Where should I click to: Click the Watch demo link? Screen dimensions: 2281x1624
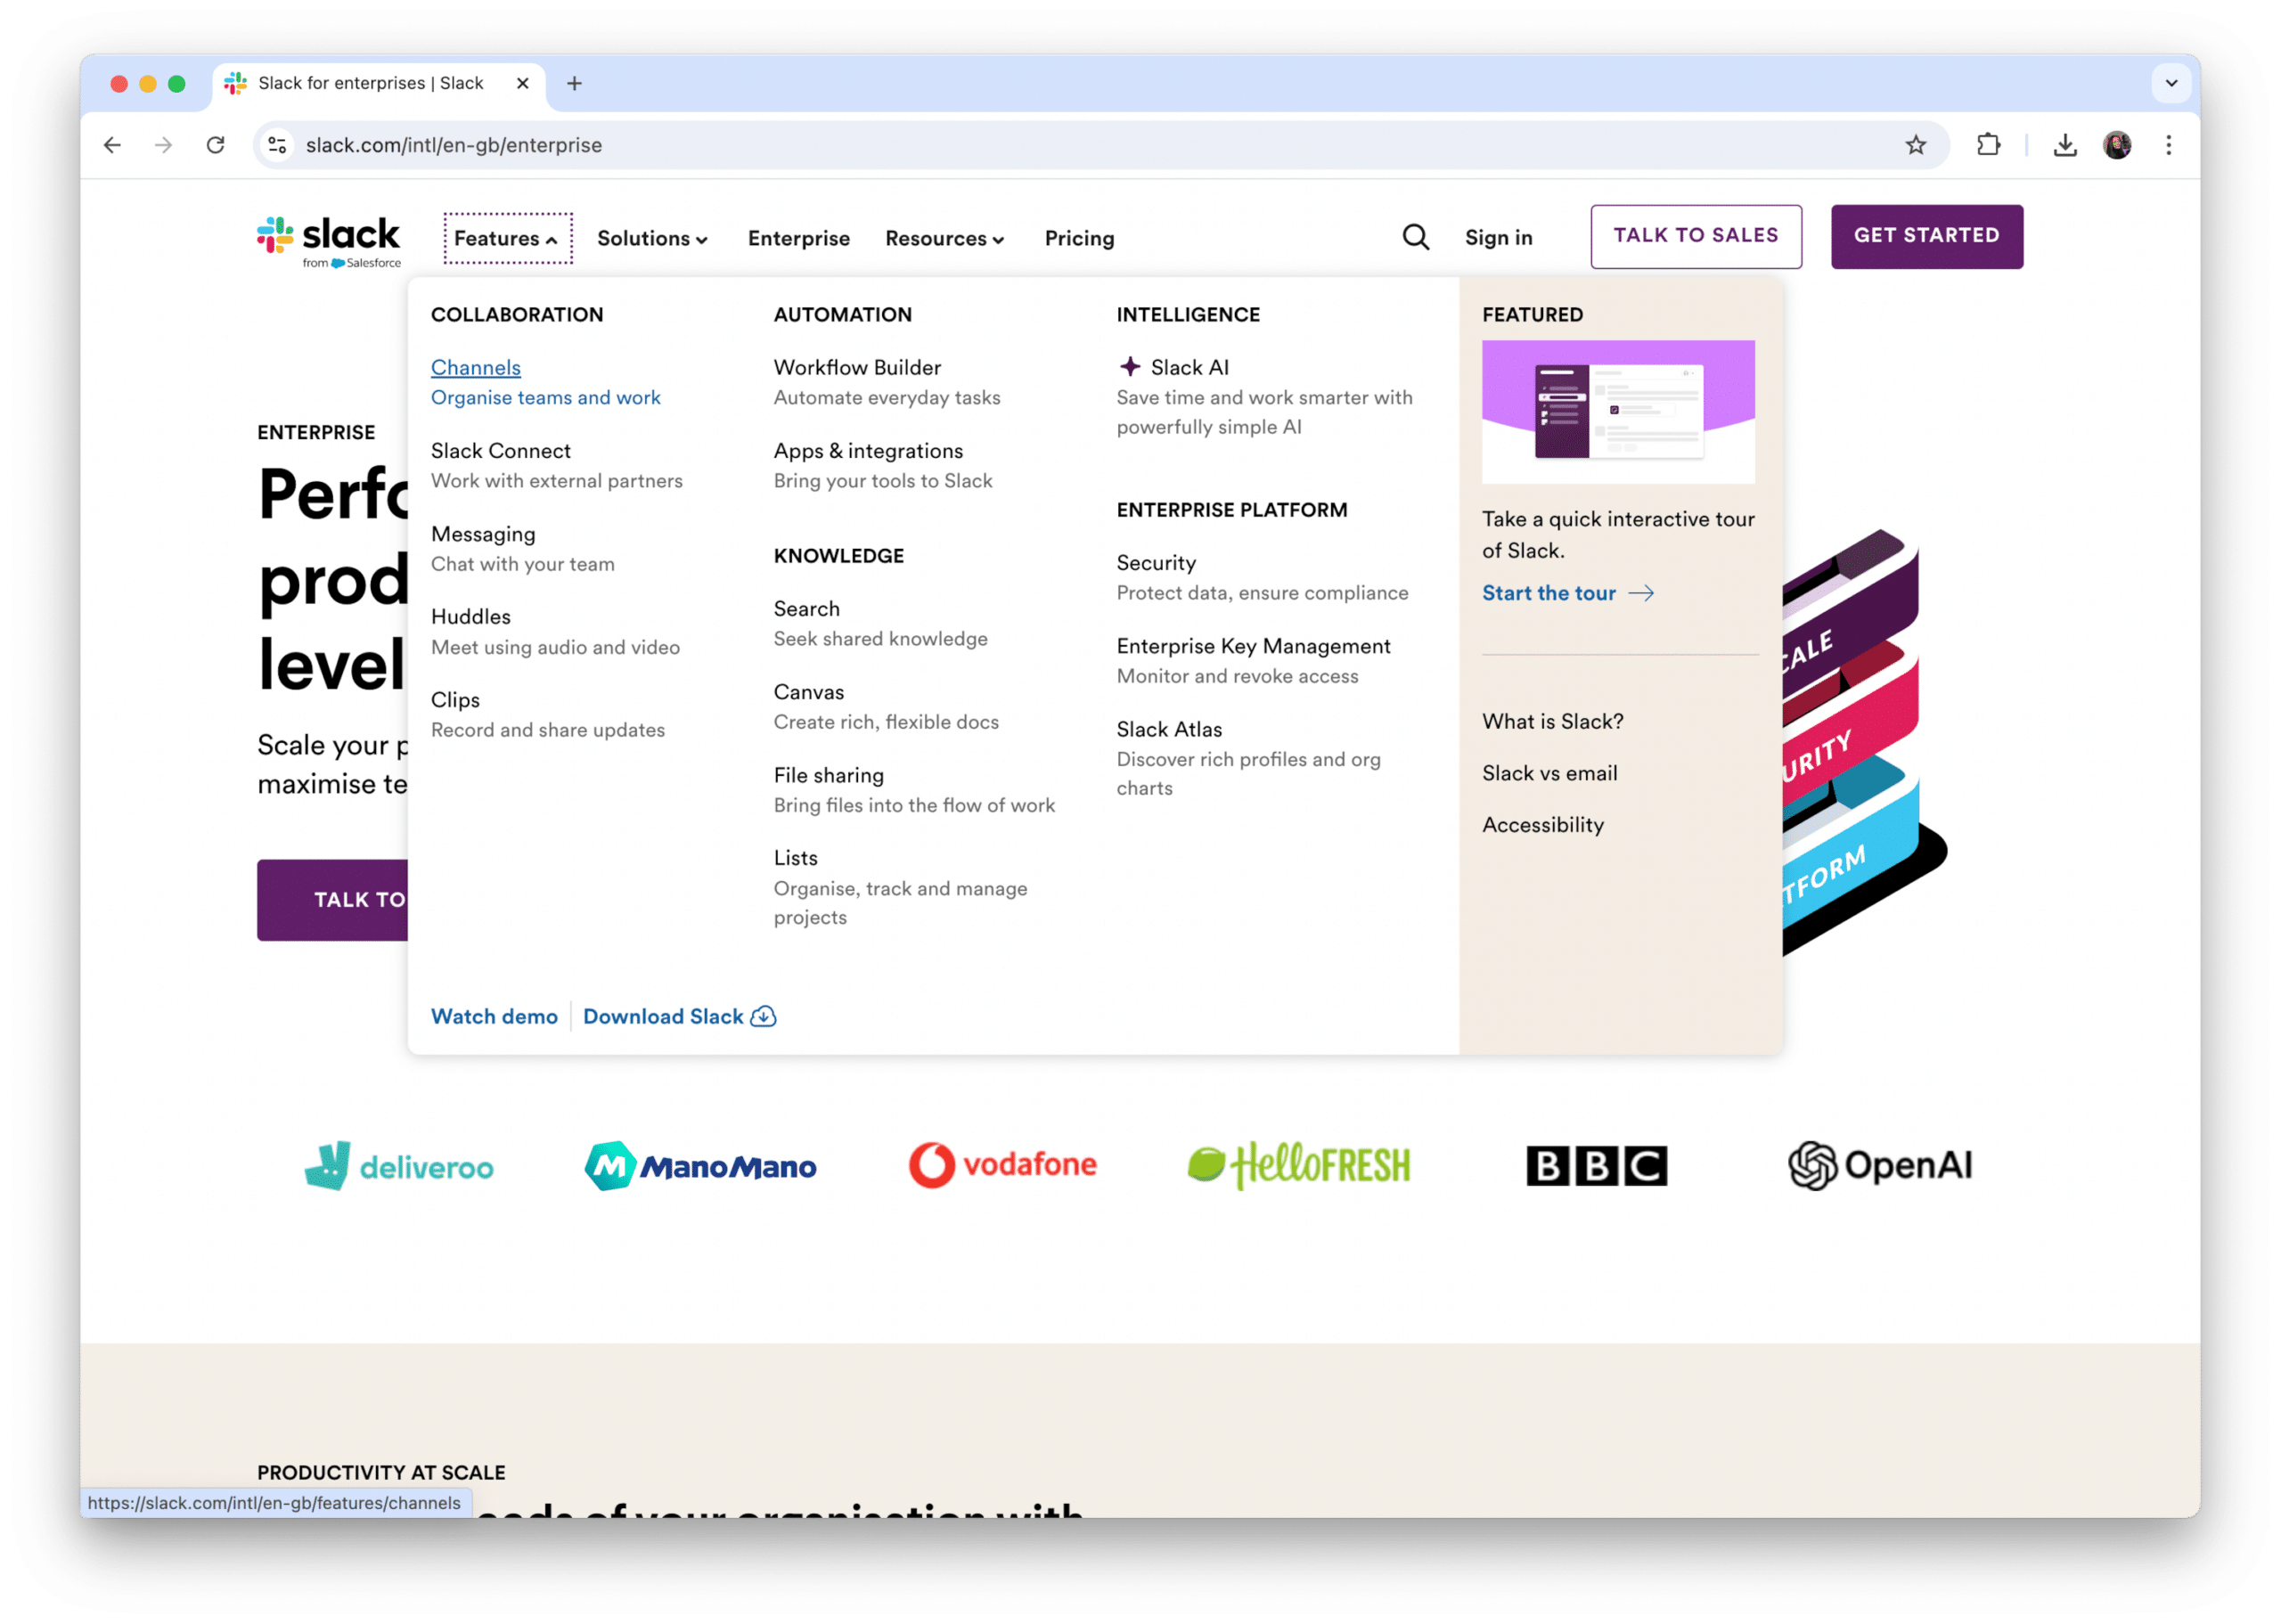click(x=494, y=1016)
